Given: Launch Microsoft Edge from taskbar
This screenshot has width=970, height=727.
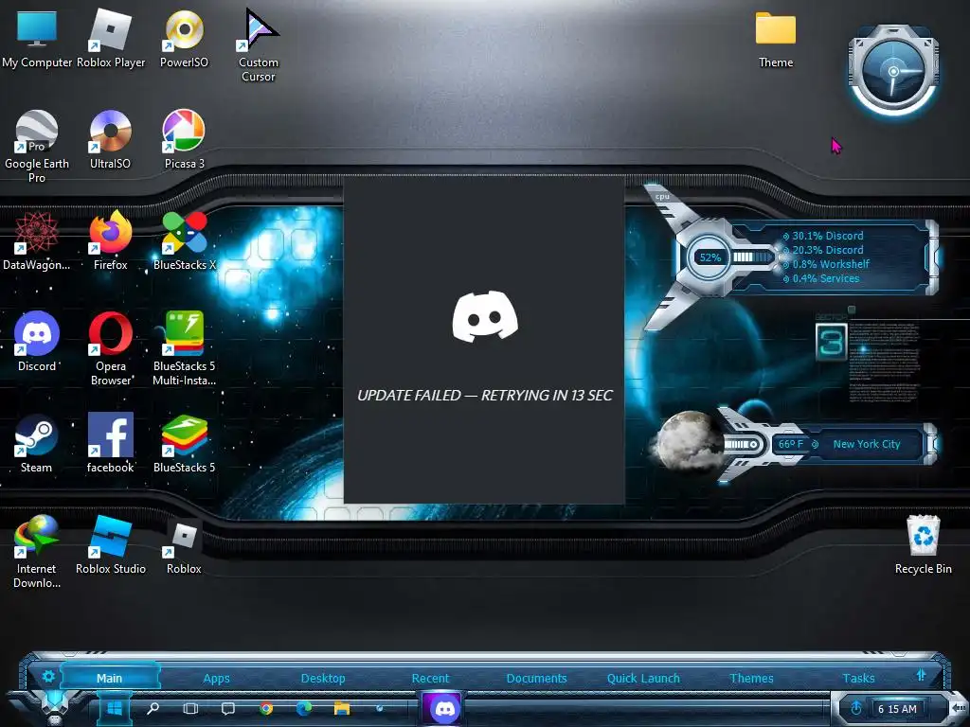Looking at the screenshot, I should click(304, 708).
